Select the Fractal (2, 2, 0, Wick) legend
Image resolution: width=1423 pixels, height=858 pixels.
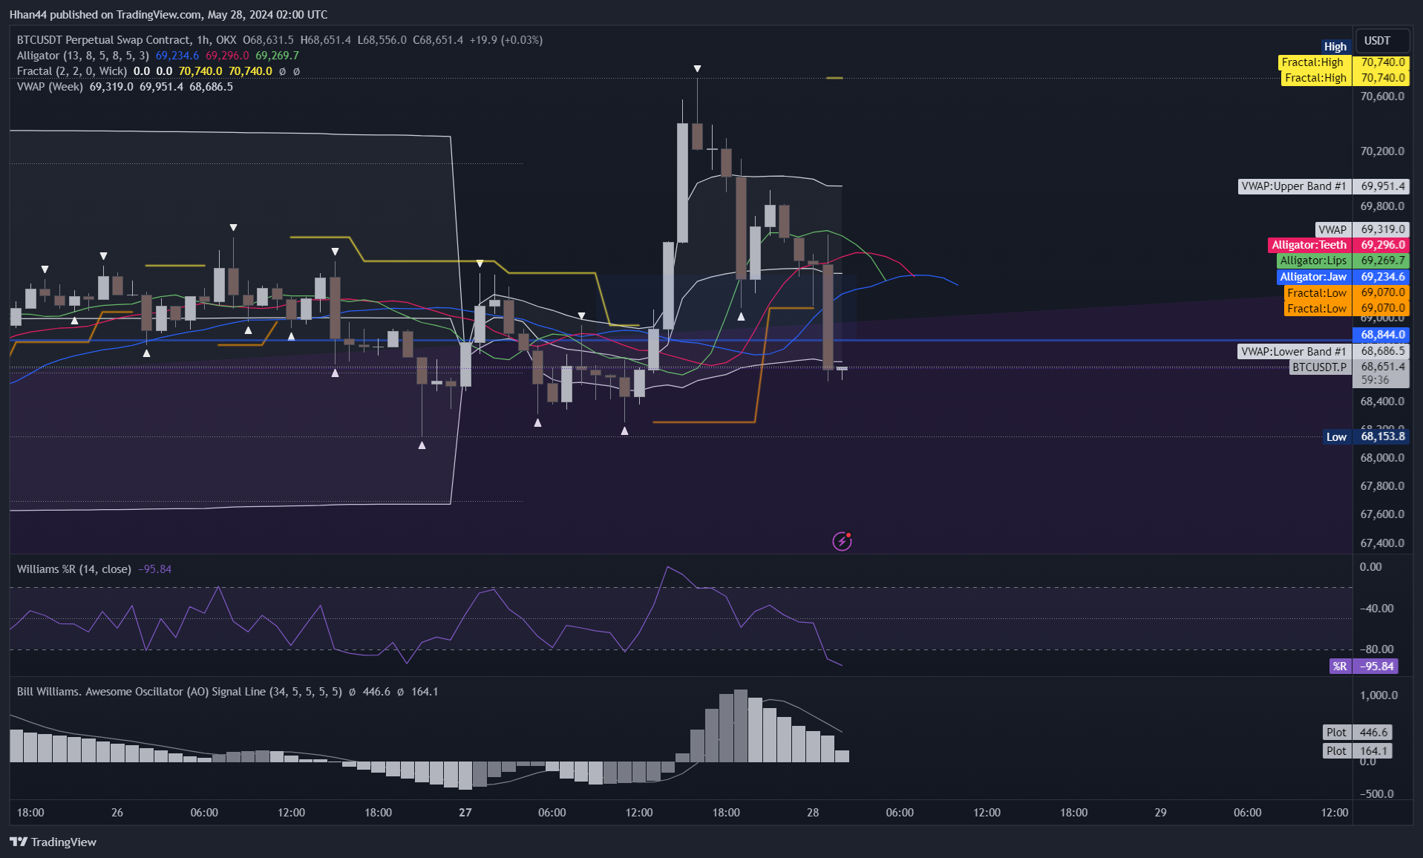tap(71, 71)
